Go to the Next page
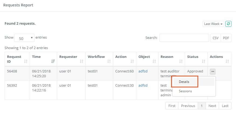 pyautogui.click(x=212, y=106)
